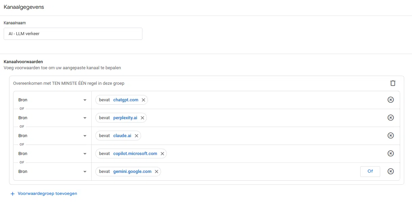Open Bron dropdown for copilot.microsoft.com row
The width and height of the screenshot is (412, 204).
coord(52,154)
